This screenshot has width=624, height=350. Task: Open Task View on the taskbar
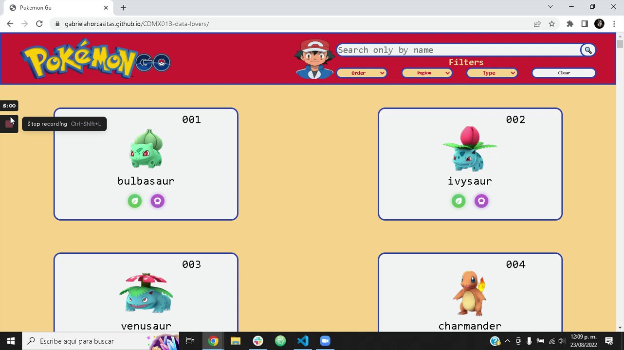pyautogui.click(x=190, y=341)
